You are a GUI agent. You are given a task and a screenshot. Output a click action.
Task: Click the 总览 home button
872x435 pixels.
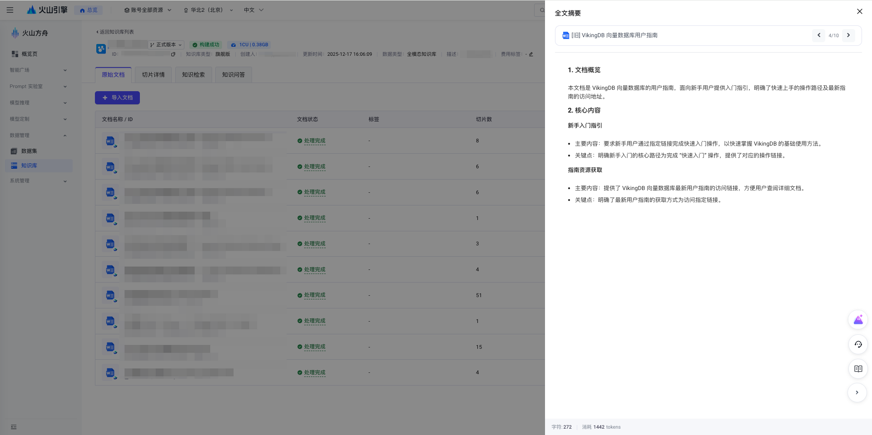point(89,10)
